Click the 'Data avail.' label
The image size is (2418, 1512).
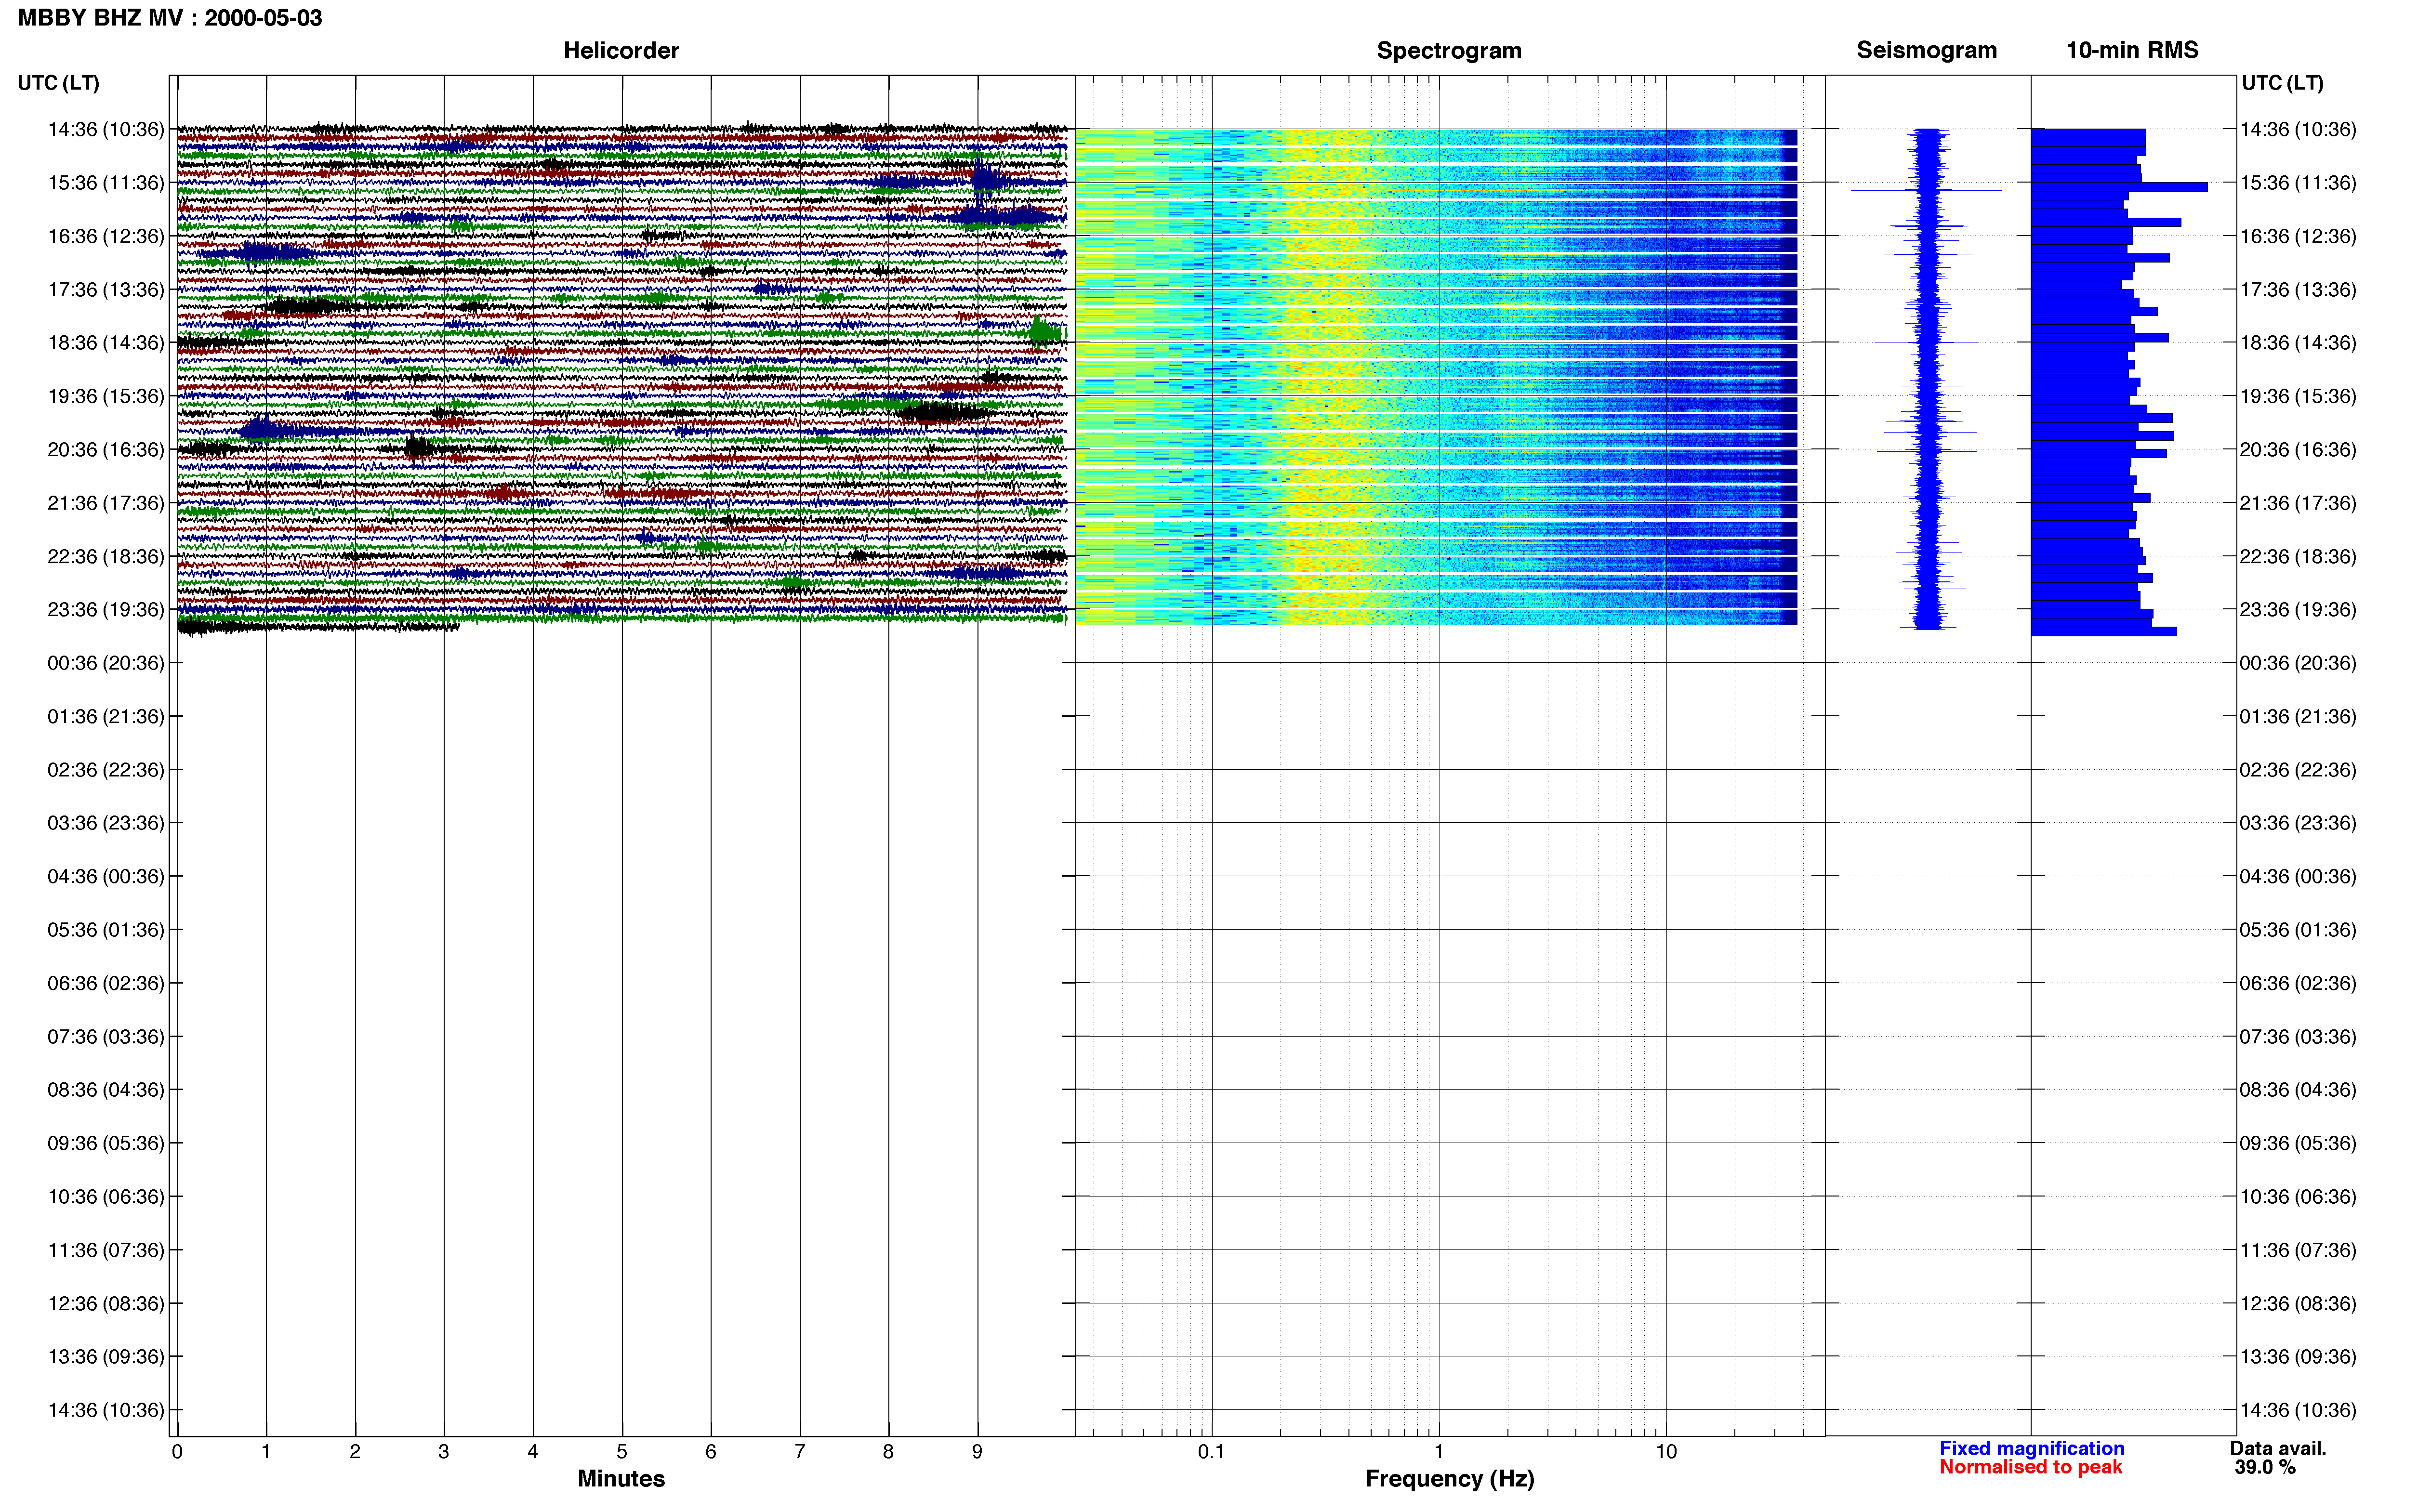pos(2278,1448)
